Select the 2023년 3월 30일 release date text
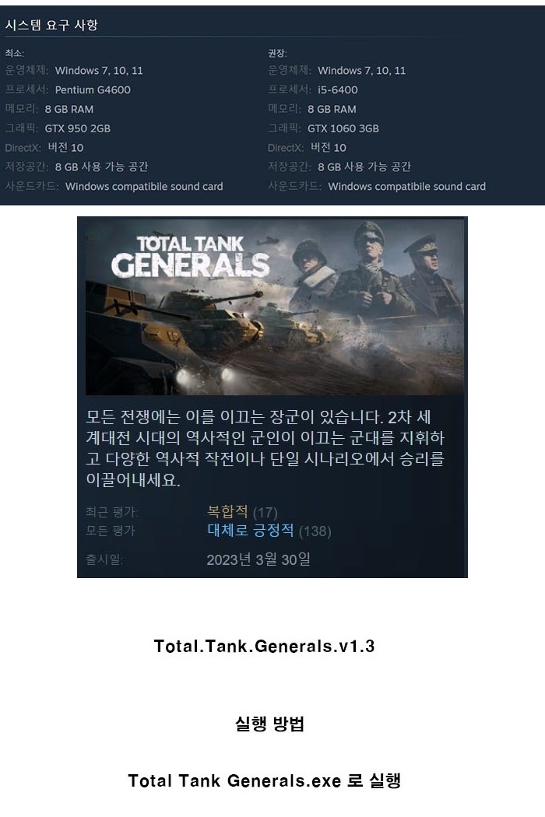 pos(258,559)
